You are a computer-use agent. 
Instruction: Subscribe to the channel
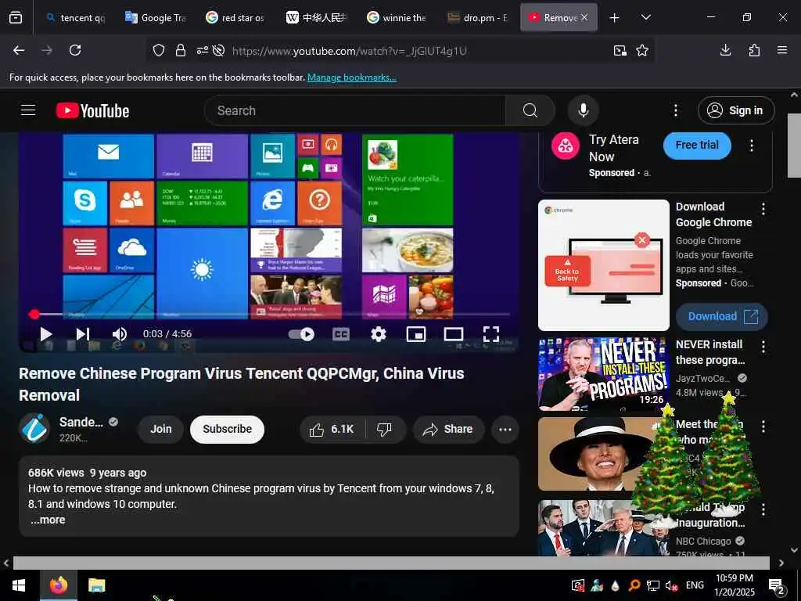click(x=228, y=430)
